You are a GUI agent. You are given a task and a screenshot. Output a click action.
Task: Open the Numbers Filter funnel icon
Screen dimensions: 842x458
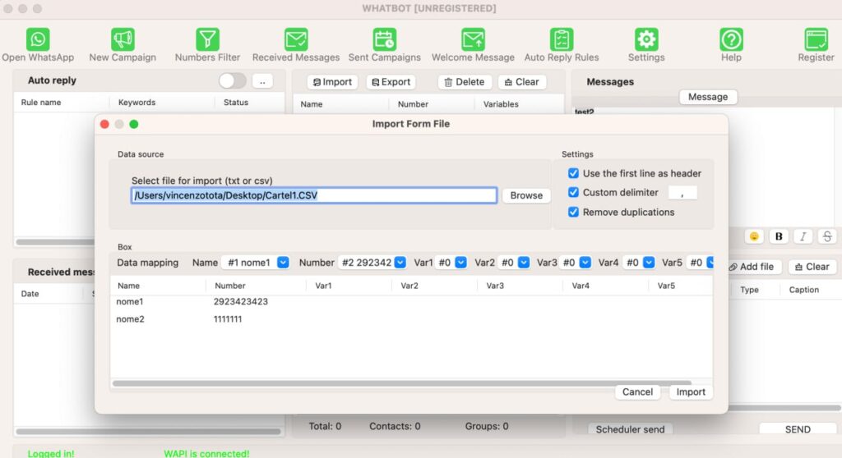click(x=207, y=39)
